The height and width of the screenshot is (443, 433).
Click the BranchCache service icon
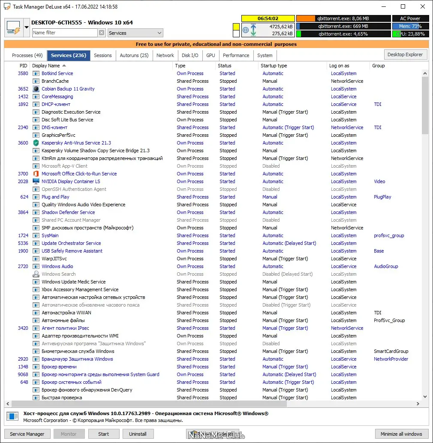click(36, 81)
